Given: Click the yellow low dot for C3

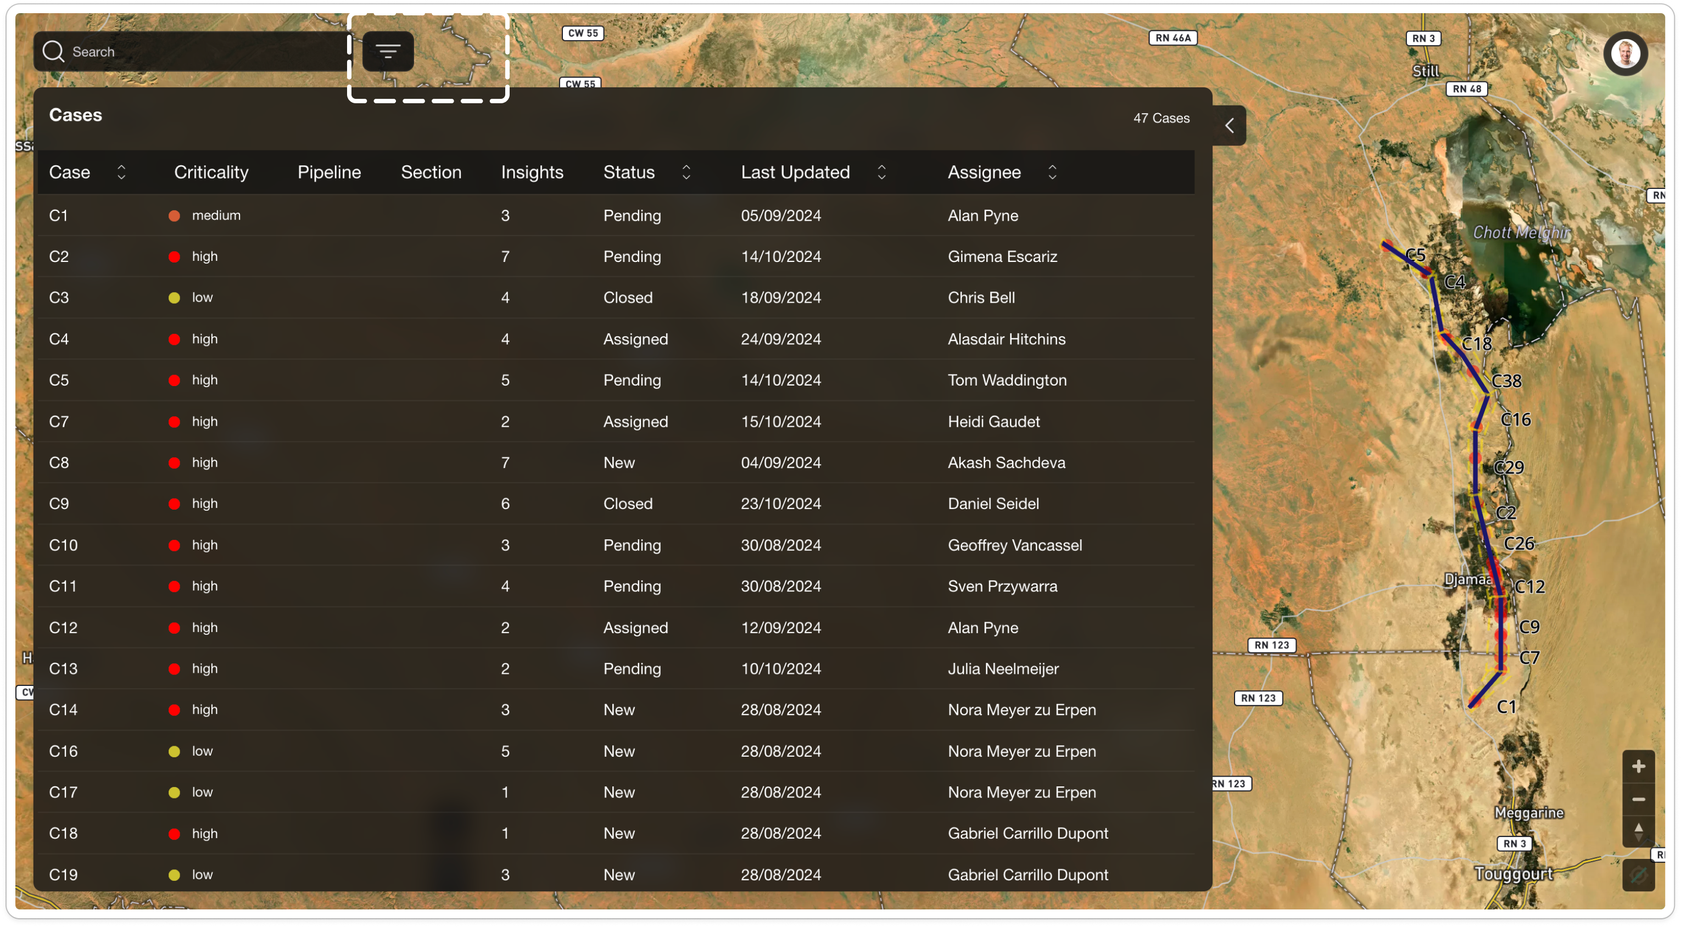Looking at the screenshot, I should pos(174,298).
